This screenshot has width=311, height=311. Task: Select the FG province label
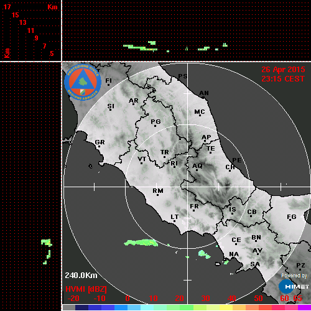coord(292,216)
